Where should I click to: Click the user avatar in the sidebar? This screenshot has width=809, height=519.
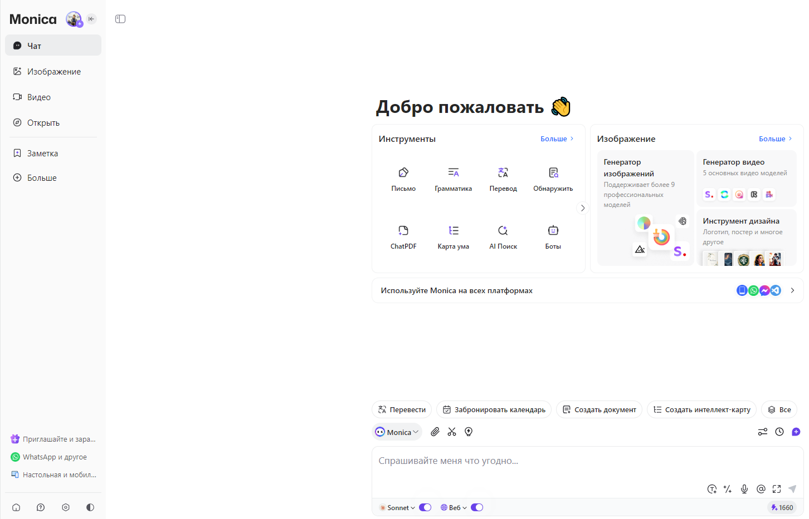click(x=74, y=19)
